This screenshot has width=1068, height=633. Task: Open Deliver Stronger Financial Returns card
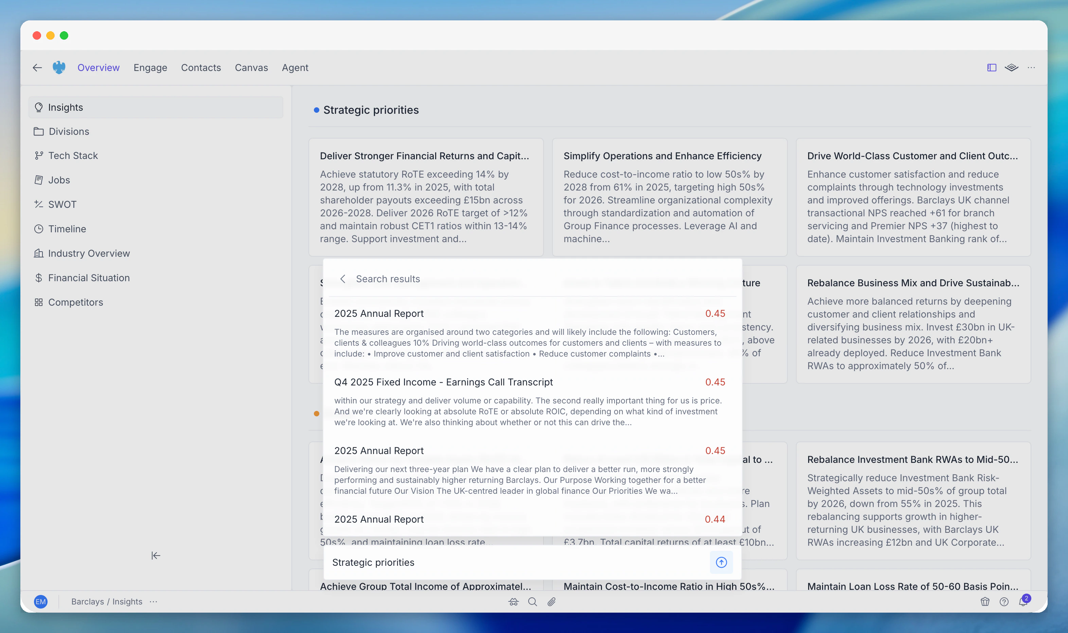click(x=426, y=197)
